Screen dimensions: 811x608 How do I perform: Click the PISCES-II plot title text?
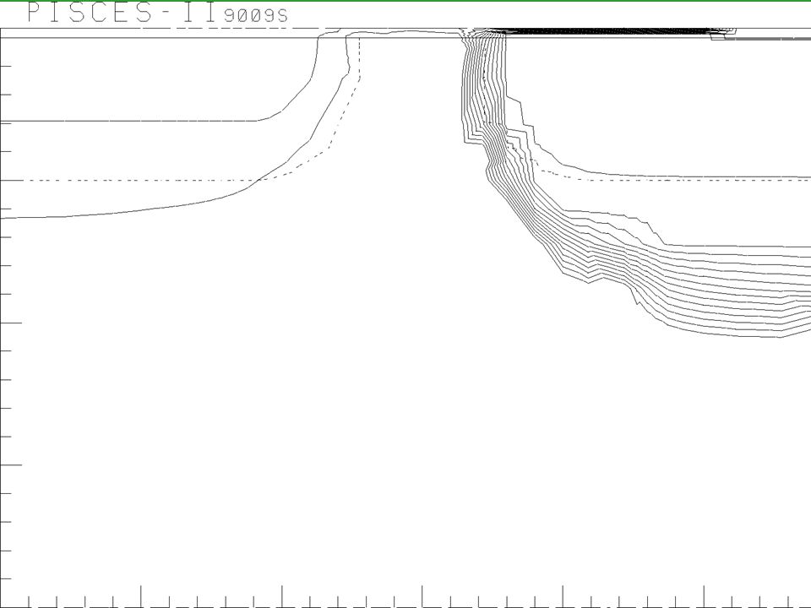122,13
